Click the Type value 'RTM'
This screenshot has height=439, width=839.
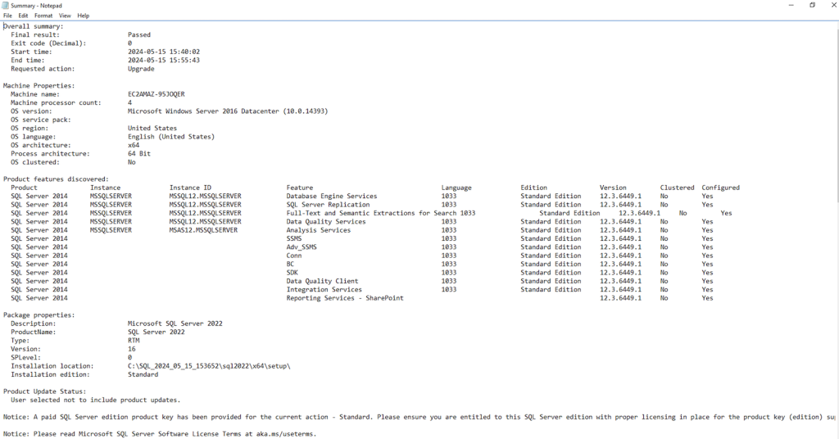point(134,341)
